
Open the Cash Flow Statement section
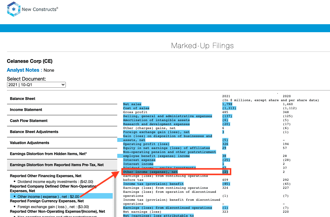click(62, 121)
